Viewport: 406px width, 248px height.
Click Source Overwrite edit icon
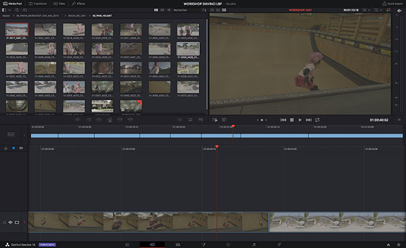click(131, 120)
